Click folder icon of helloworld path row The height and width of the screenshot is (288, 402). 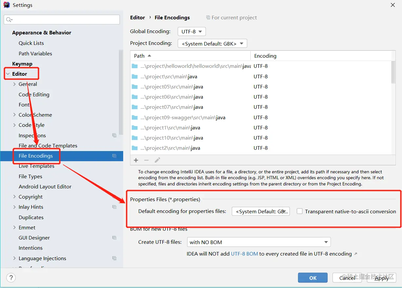tap(135, 66)
